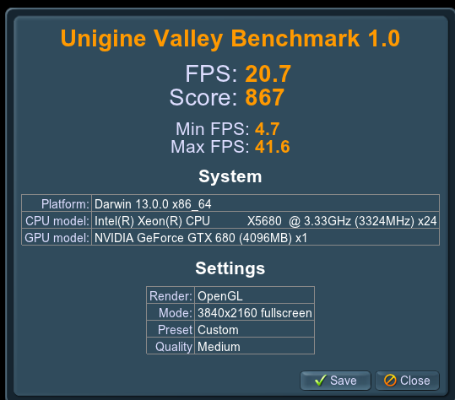Viewport: 455px width, 400px height.
Task: Click the Quality label cell
Action: coord(171,346)
